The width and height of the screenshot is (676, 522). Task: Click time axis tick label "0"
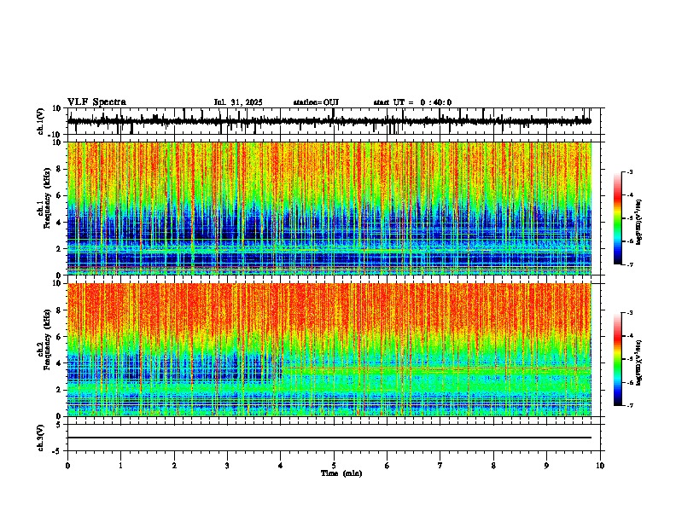pos(67,466)
